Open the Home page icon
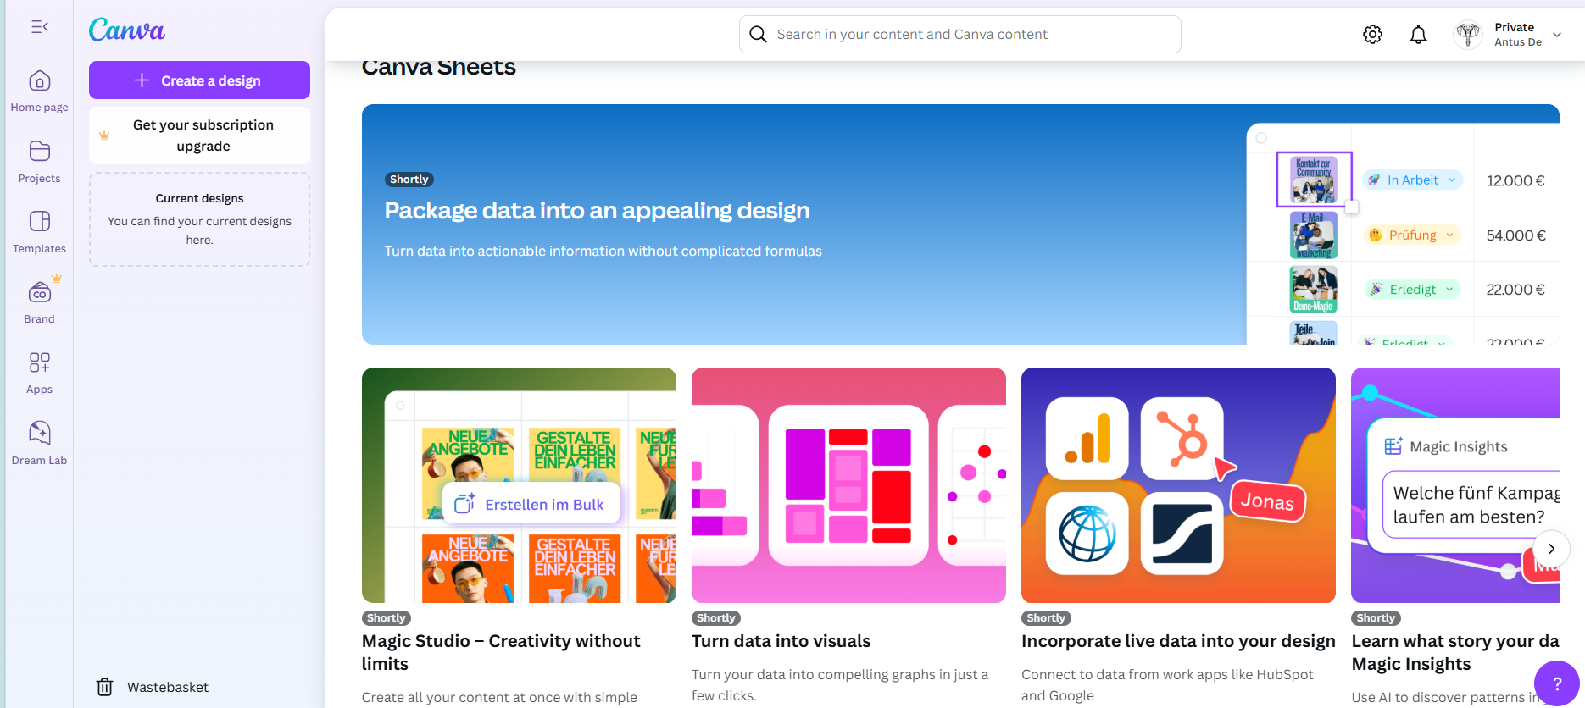 [39, 81]
